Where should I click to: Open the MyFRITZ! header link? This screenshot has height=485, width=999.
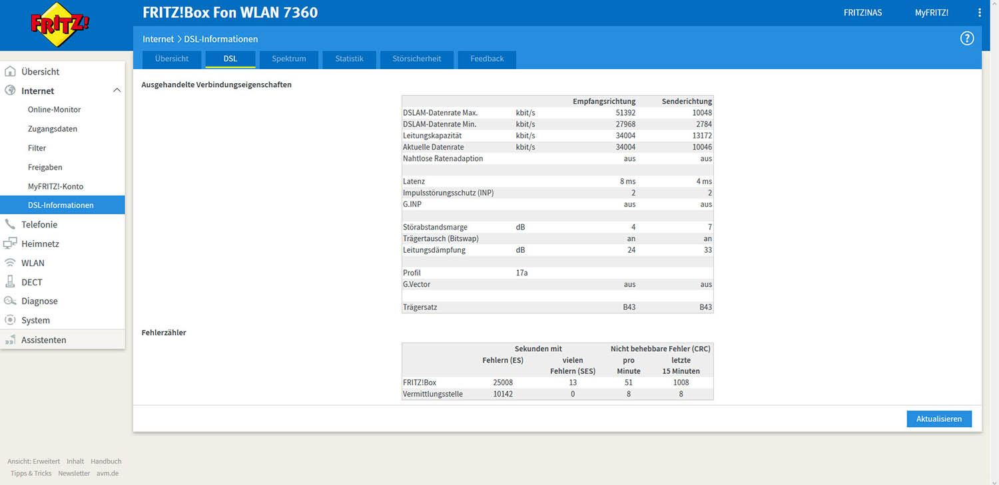click(931, 13)
